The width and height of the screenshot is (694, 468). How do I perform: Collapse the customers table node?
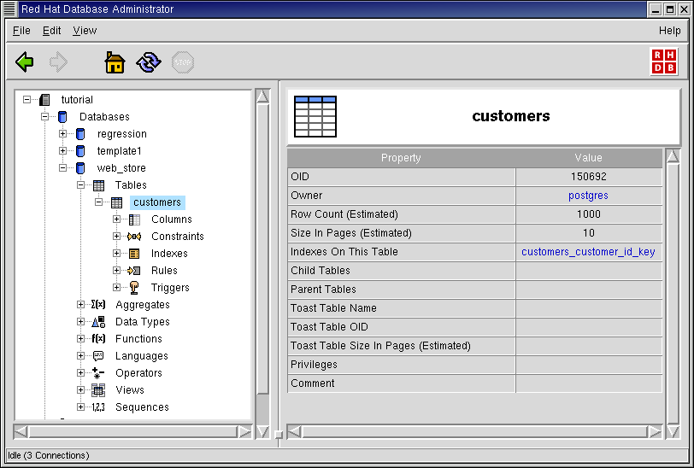(98, 202)
